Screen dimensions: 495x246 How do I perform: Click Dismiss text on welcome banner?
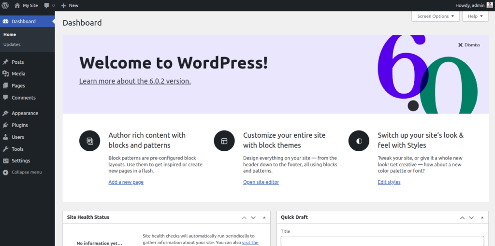pos(472,45)
